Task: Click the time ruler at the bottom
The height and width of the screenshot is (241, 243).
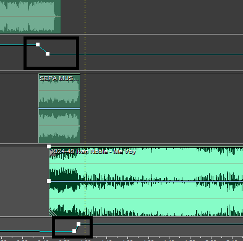Action: (121, 239)
